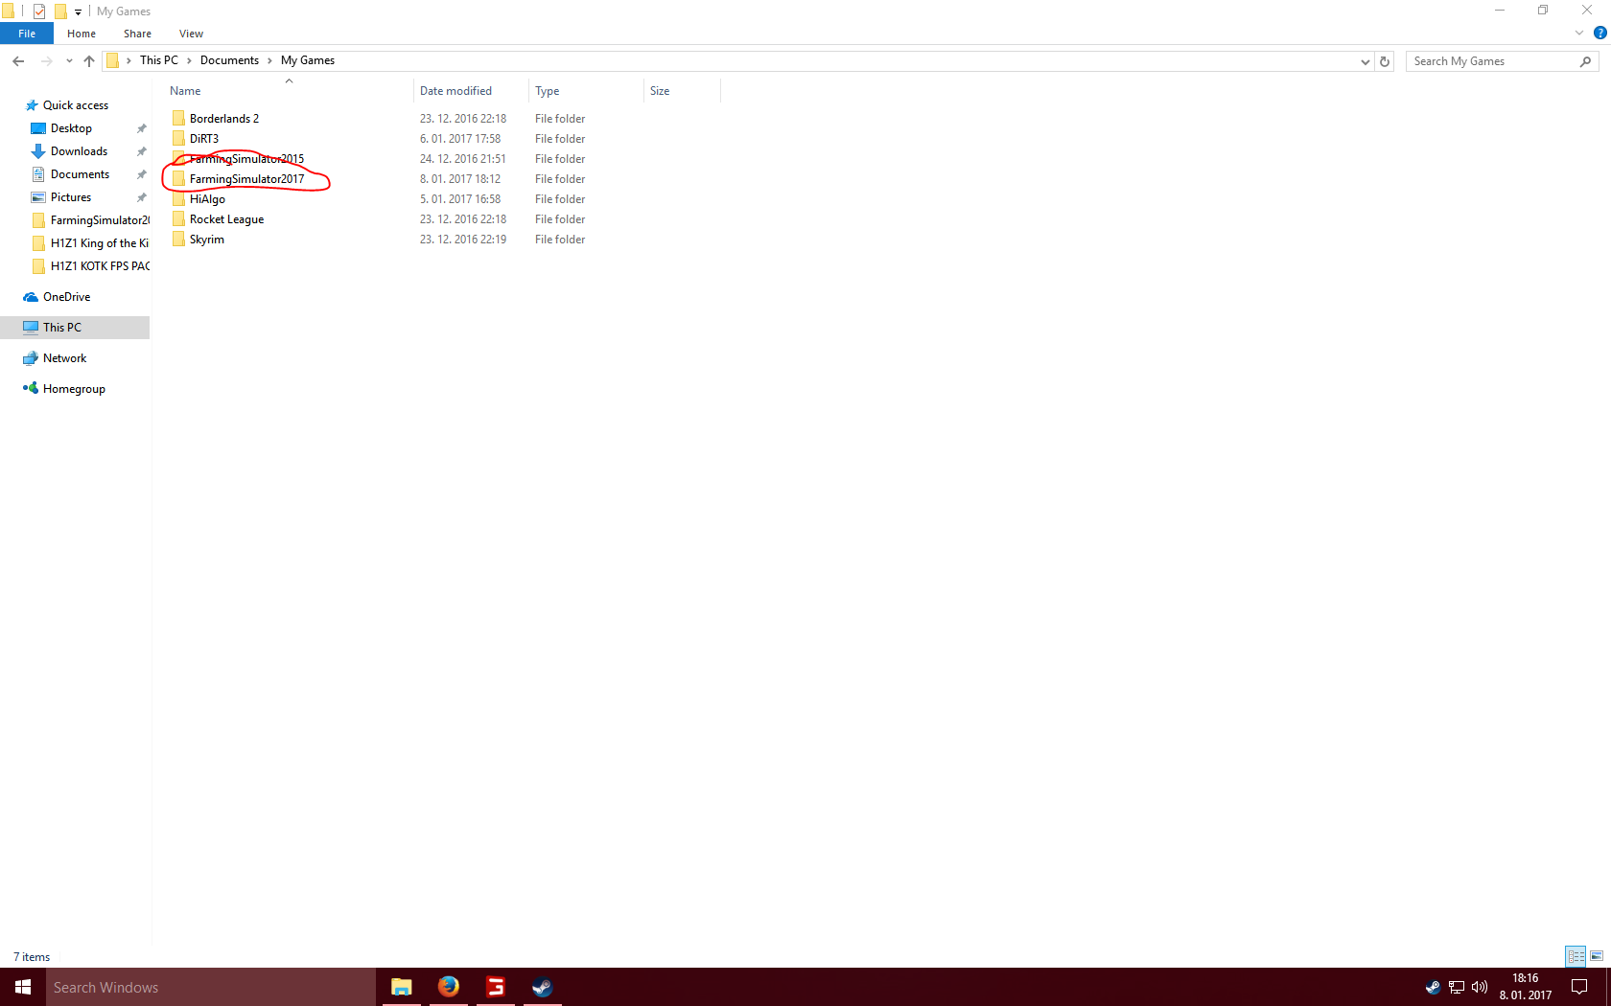The width and height of the screenshot is (1611, 1006).
Task: Sort by the Date modified column header
Action: pos(471,91)
